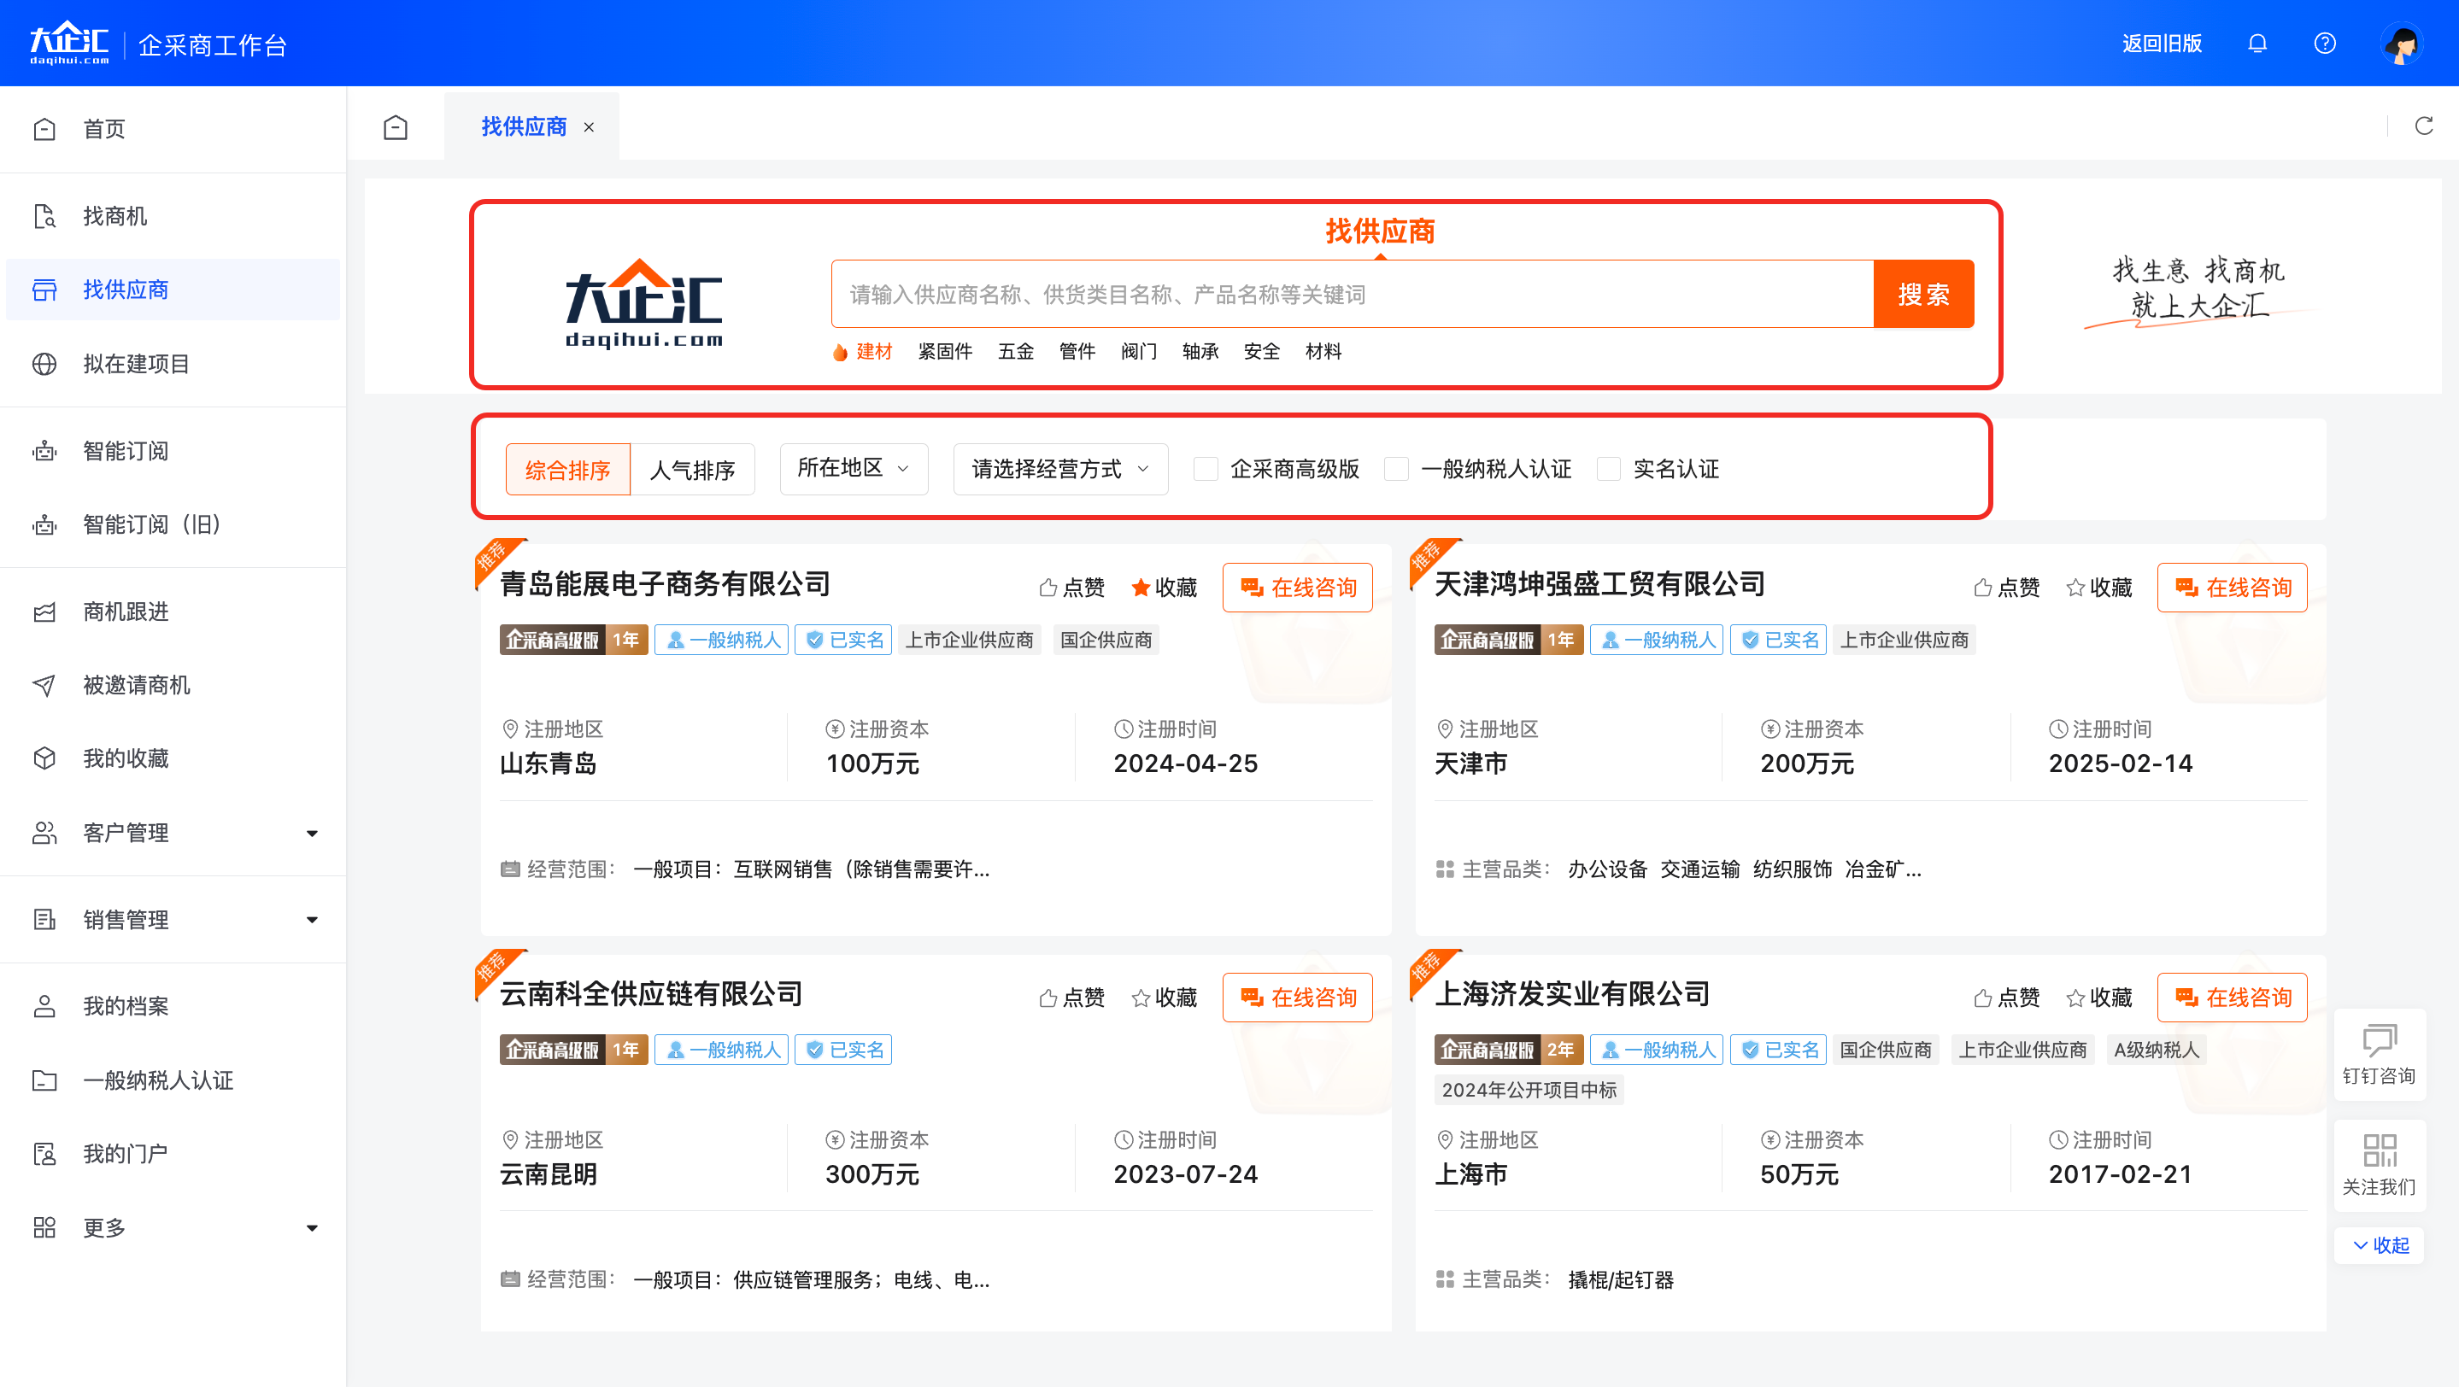The height and width of the screenshot is (1387, 2459).
Task: Open company title 上海济发实业有限公司
Action: (1571, 994)
